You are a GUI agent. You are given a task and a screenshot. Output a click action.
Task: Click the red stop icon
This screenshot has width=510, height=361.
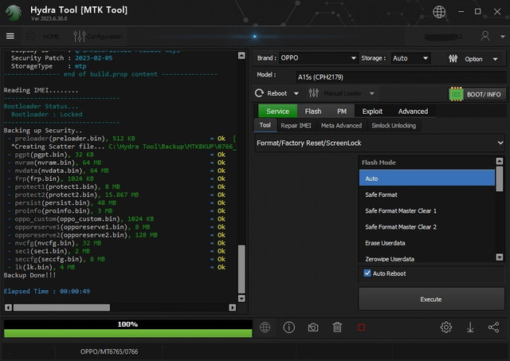point(361,328)
